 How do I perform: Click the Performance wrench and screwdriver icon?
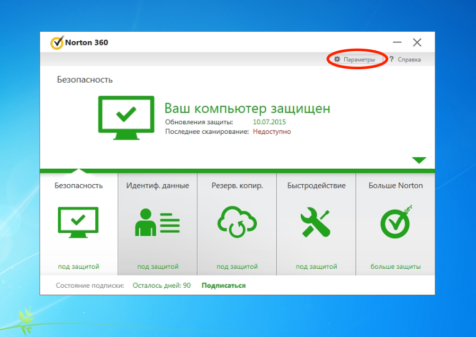316,222
